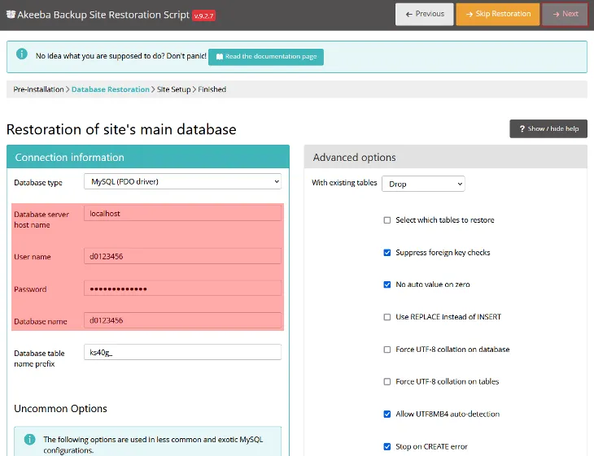The width and height of the screenshot is (594, 456).
Task: Open the Database type dropdown
Action: [x=182, y=182]
